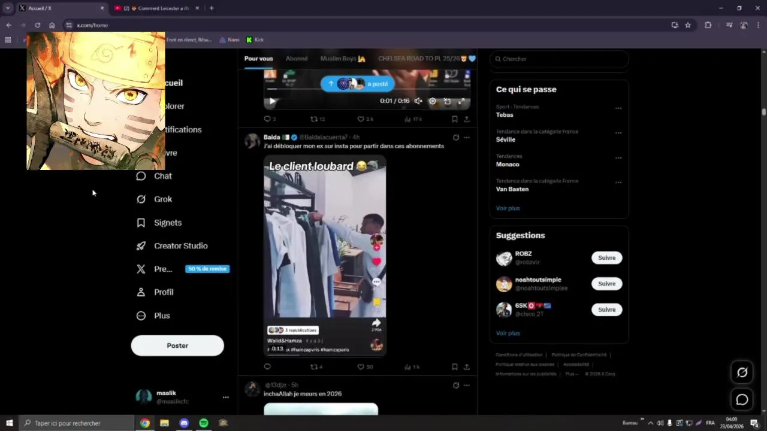This screenshot has height=431, width=767.
Task: Open Signets bookmarks page
Action: tap(159, 223)
